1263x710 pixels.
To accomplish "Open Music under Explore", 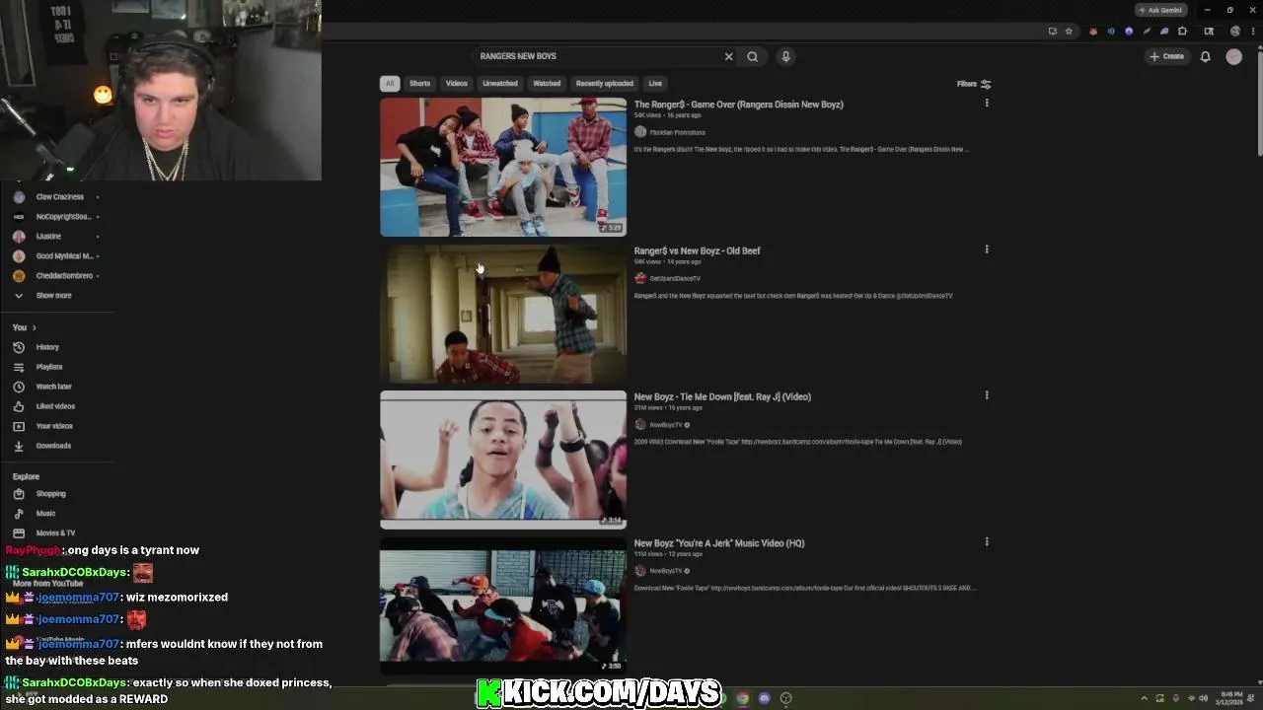I will [x=45, y=514].
